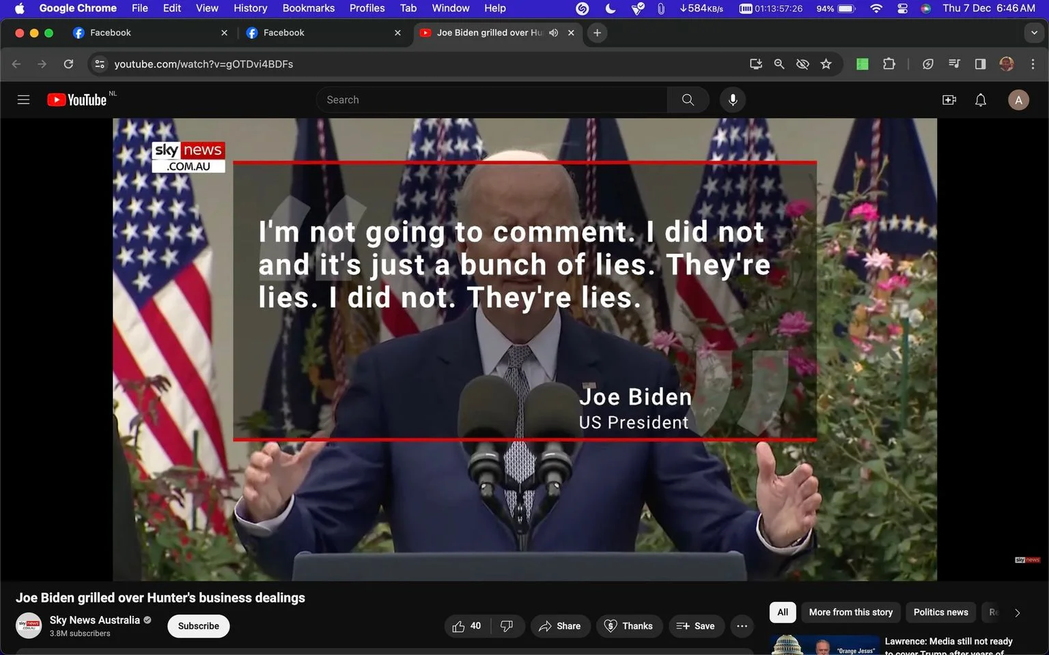
Task: Open the Create video camera icon
Action: point(949,100)
